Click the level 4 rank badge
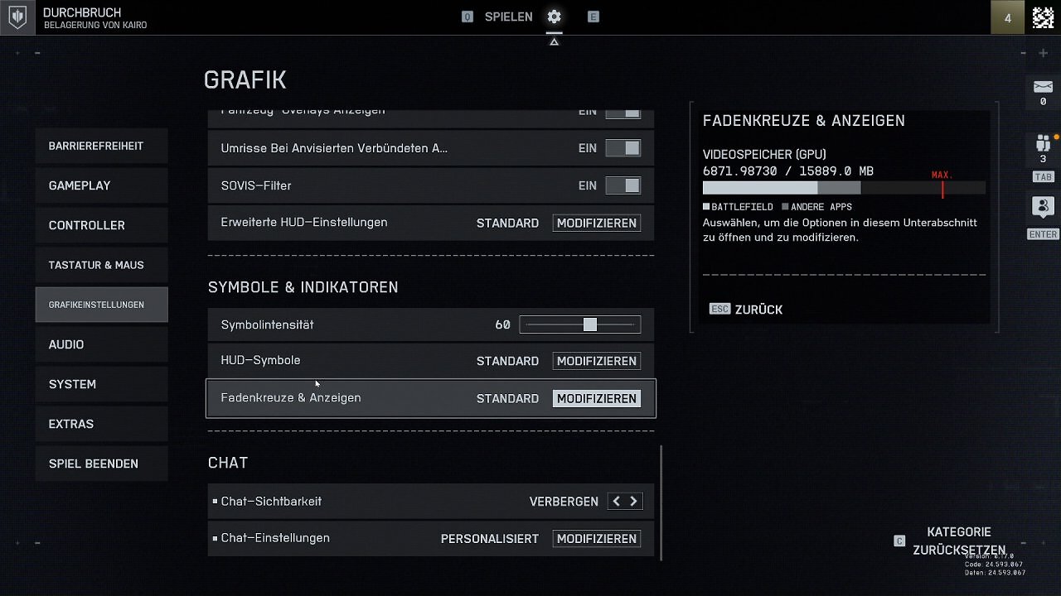The image size is (1061, 596). [1008, 17]
